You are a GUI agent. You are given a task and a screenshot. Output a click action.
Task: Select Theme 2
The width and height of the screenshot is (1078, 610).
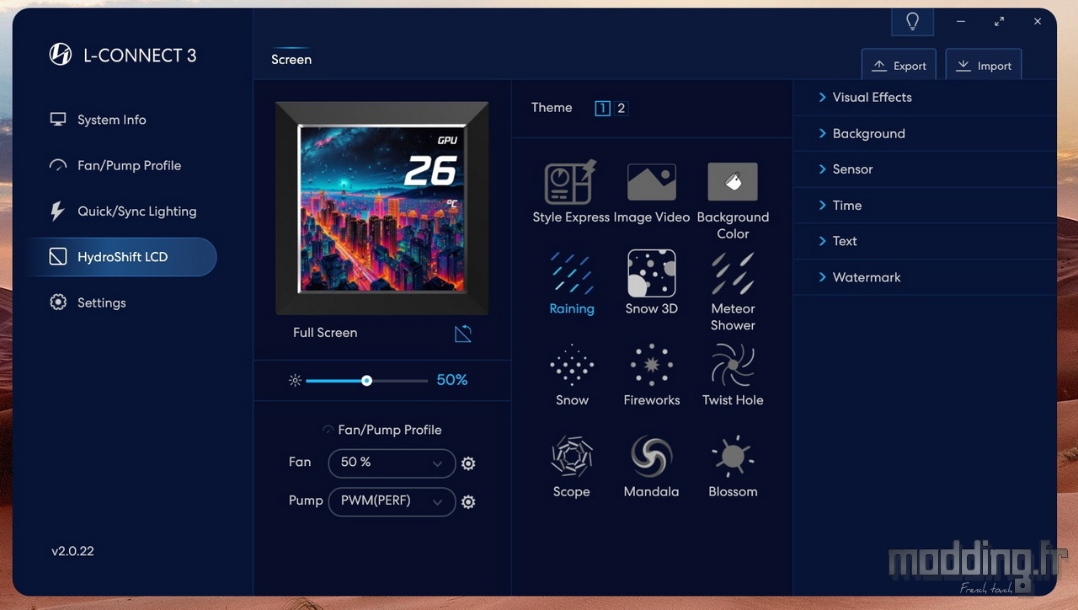point(622,108)
